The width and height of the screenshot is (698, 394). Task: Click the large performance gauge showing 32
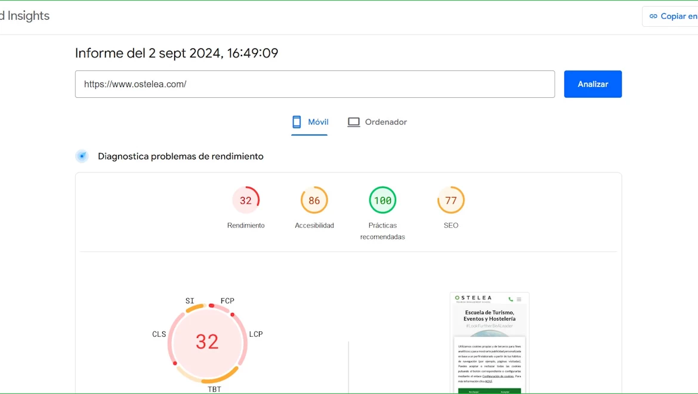pyautogui.click(x=208, y=342)
